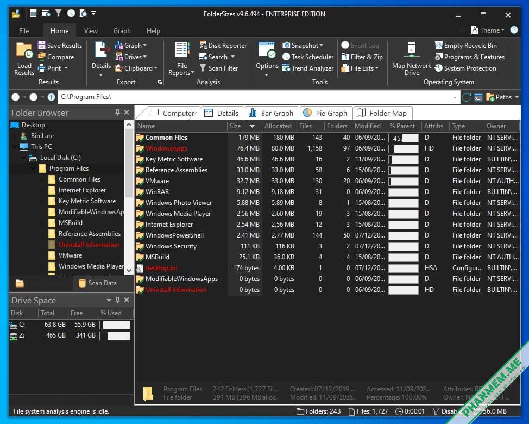Switch to the Bar Graph tab
This screenshot has width=529, height=424.
click(271, 113)
